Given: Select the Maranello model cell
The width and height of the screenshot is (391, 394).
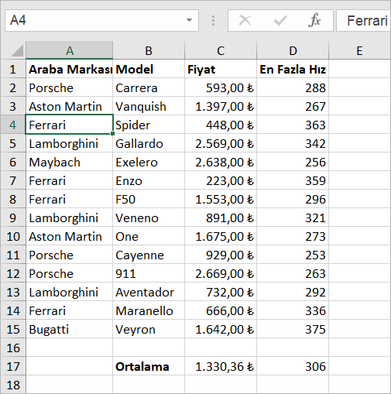Looking at the screenshot, I should coord(149,310).
